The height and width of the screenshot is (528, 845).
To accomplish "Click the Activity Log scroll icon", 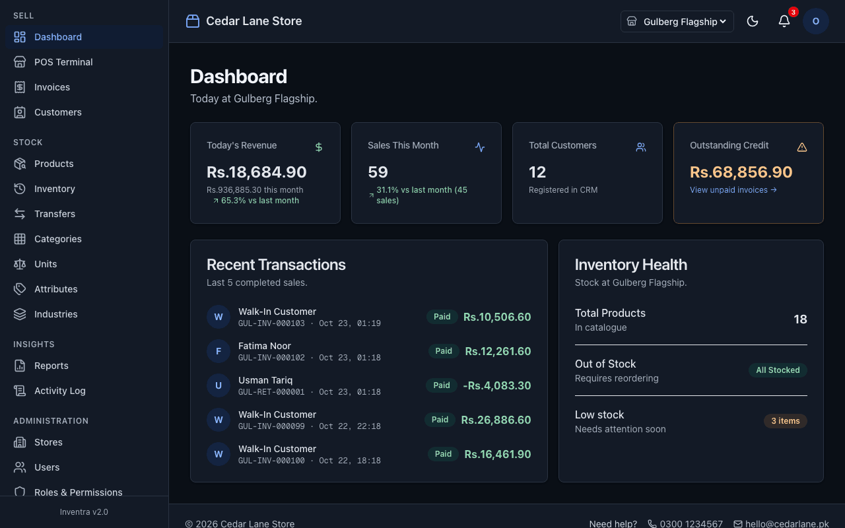I will [20, 391].
